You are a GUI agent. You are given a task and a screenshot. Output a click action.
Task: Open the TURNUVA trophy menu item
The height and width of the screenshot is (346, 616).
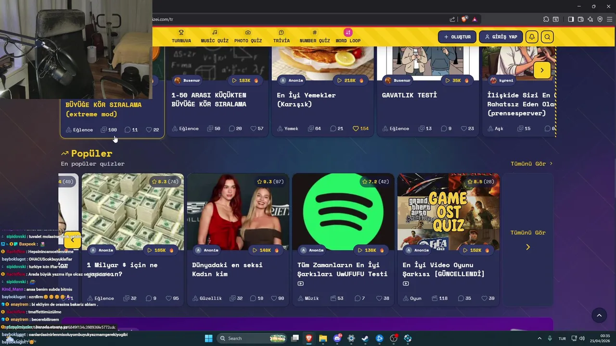click(181, 37)
